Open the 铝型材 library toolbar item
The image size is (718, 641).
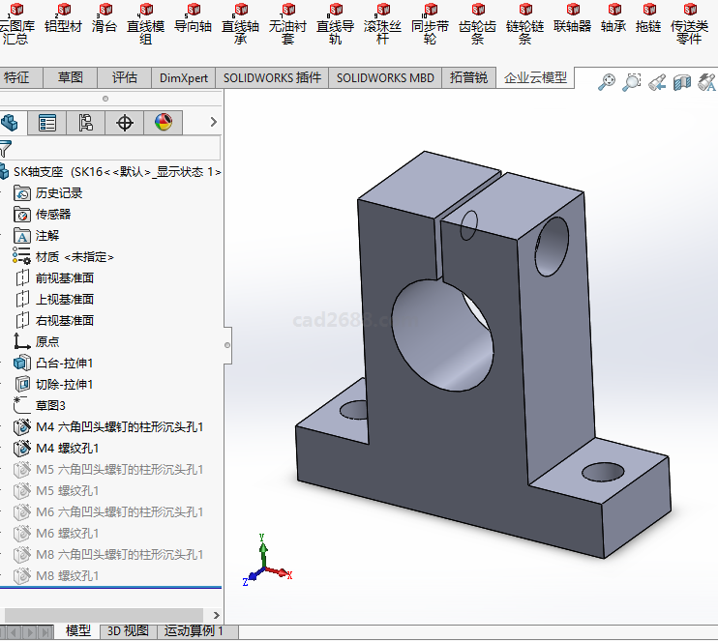(63, 20)
